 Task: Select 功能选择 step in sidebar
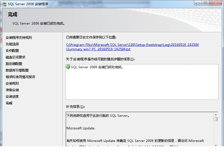[x=12, y=44]
